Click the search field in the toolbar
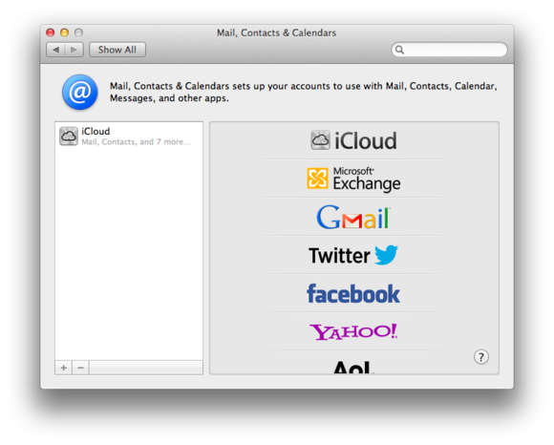This screenshot has height=445, width=554. 450,50
